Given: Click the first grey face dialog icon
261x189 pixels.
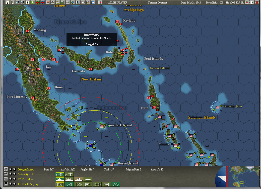Looking at the screenshot, I should [x=18, y=2].
